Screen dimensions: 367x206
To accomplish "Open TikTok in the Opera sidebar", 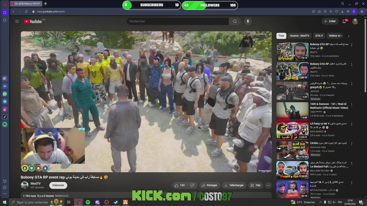I will click(5, 117).
